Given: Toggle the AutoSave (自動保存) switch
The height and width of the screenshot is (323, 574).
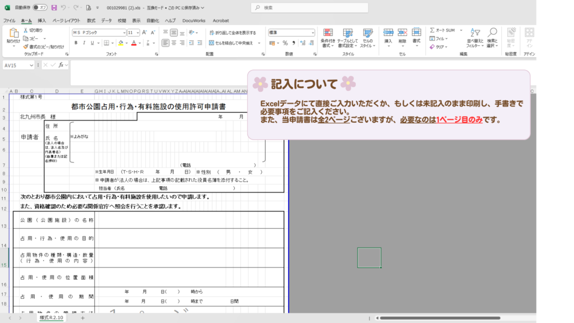Looking at the screenshot, I should pos(39,8).
